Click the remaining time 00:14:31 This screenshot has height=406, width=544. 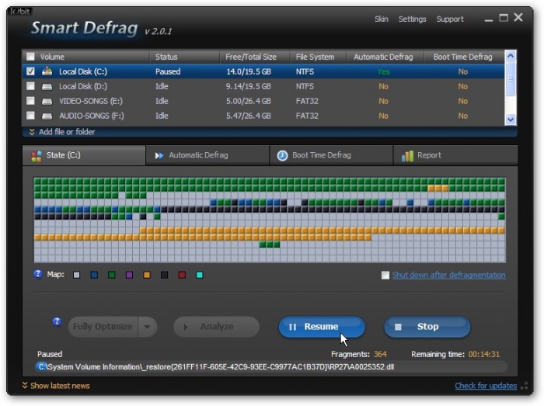(x=484, y=355)
